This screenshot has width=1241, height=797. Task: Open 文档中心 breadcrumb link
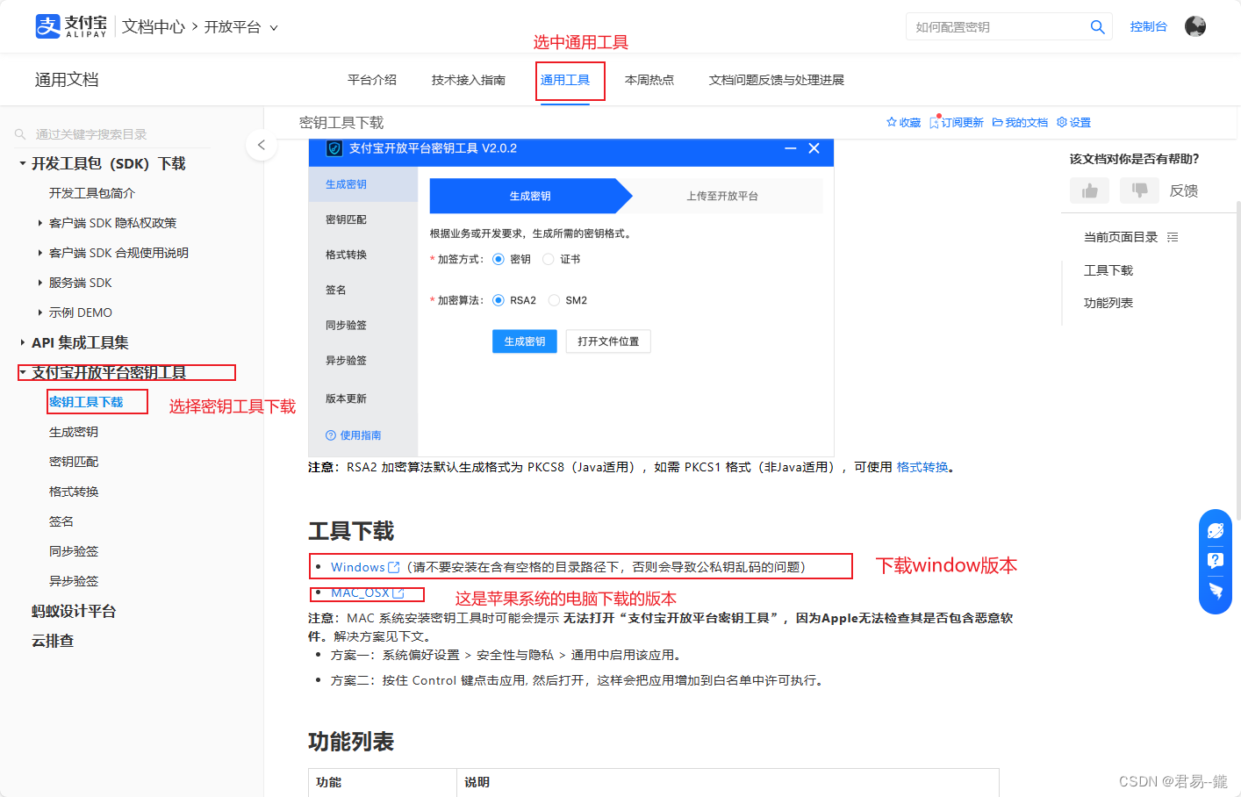[154, 27]
